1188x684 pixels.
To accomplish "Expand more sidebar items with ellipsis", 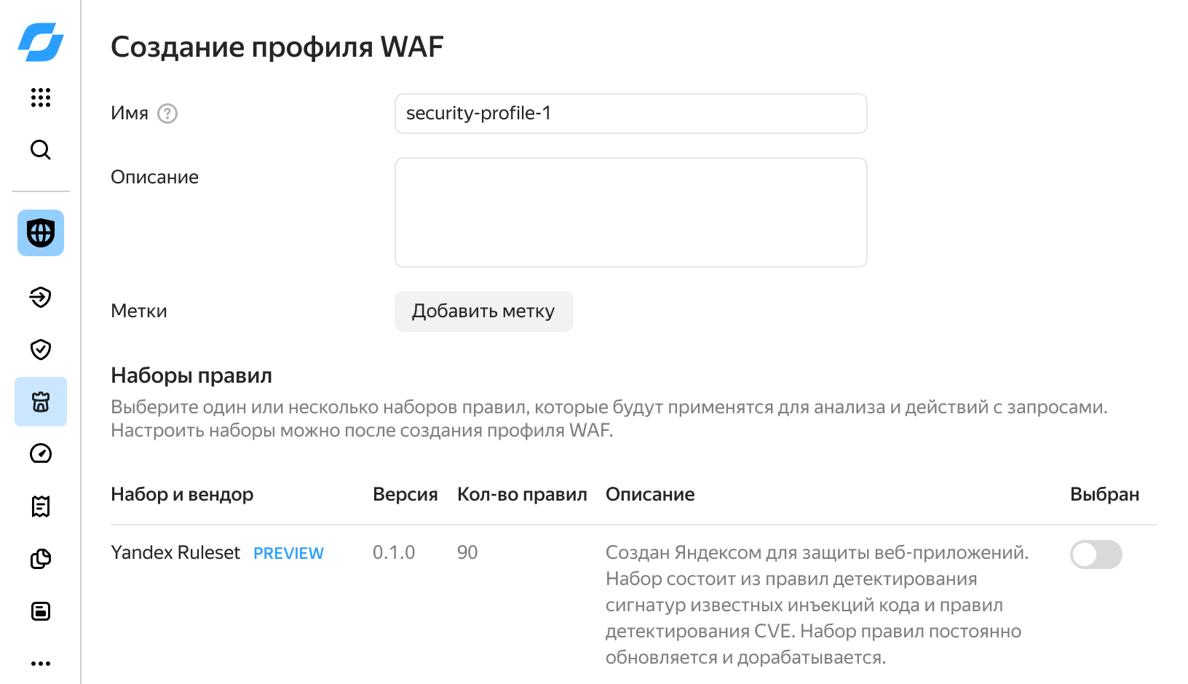I will (41, 664).
